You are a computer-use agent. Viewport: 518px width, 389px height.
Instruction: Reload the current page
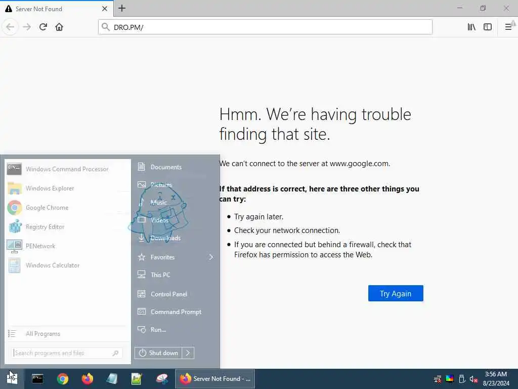click(43, 27)
